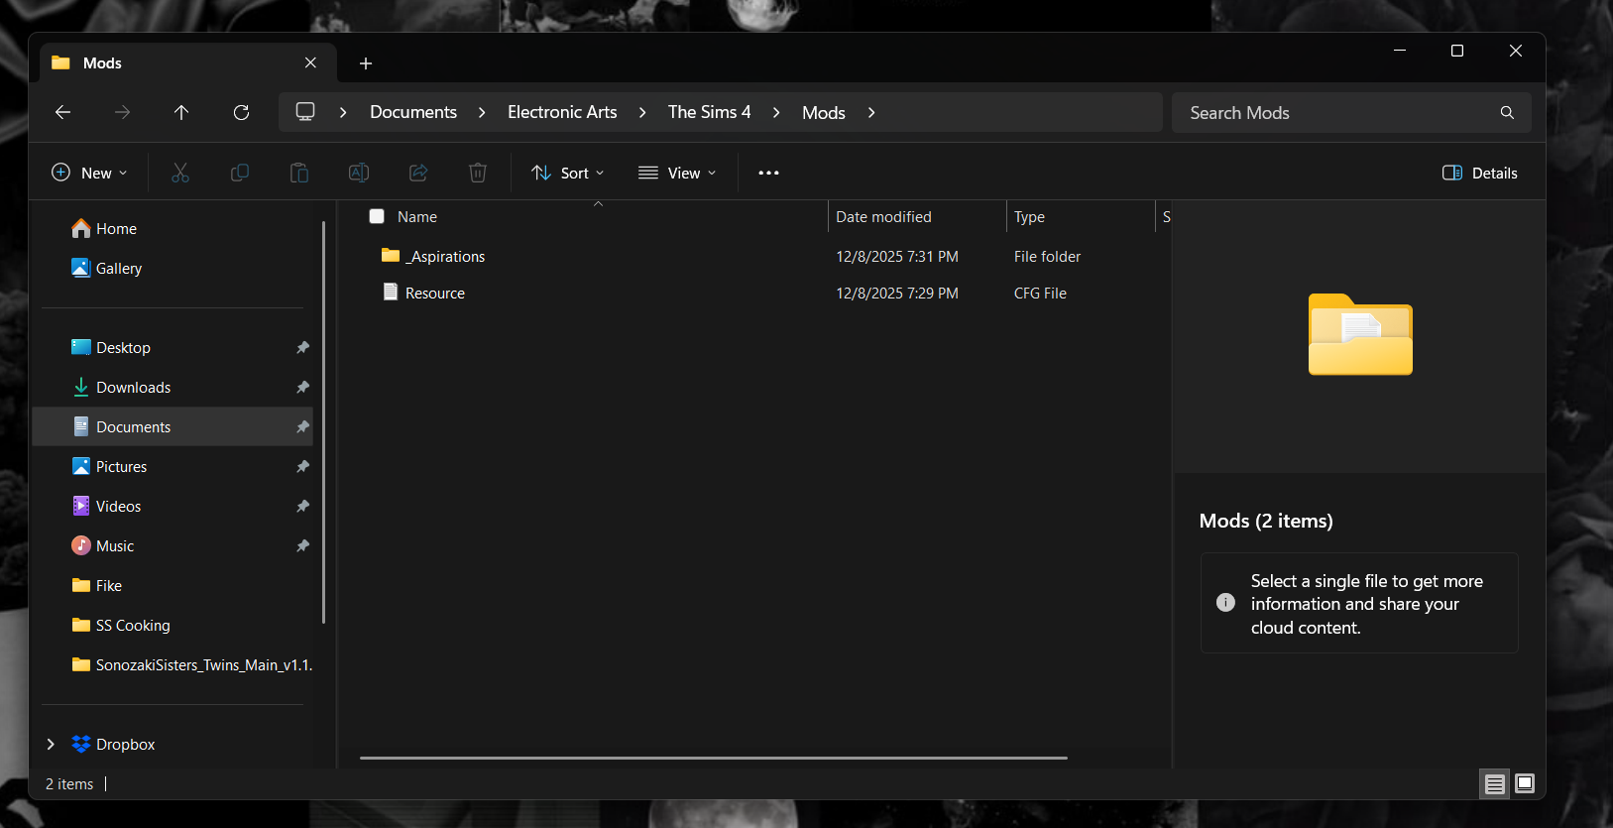Viewport: 1613px width, 828px height.
Task: Click the horizontal scrollbar under file list
Action: 713,758
